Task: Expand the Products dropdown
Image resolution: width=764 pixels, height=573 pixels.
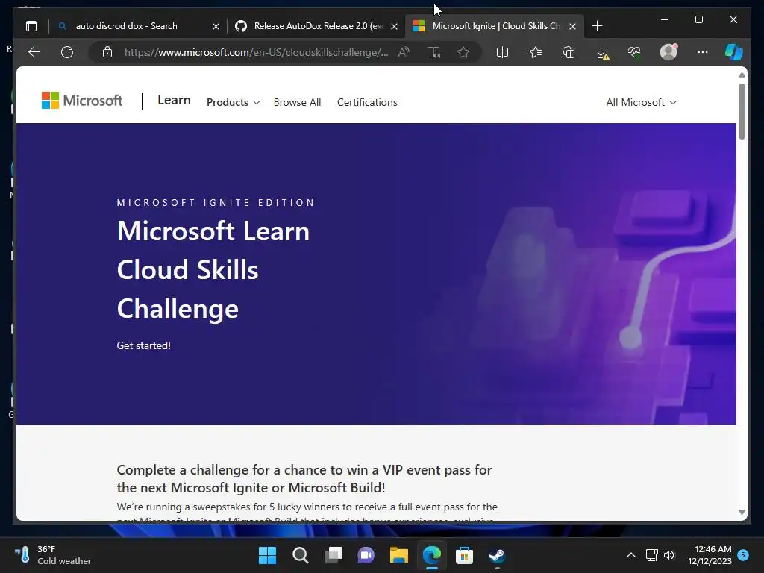Action: (x=233, y=102)
